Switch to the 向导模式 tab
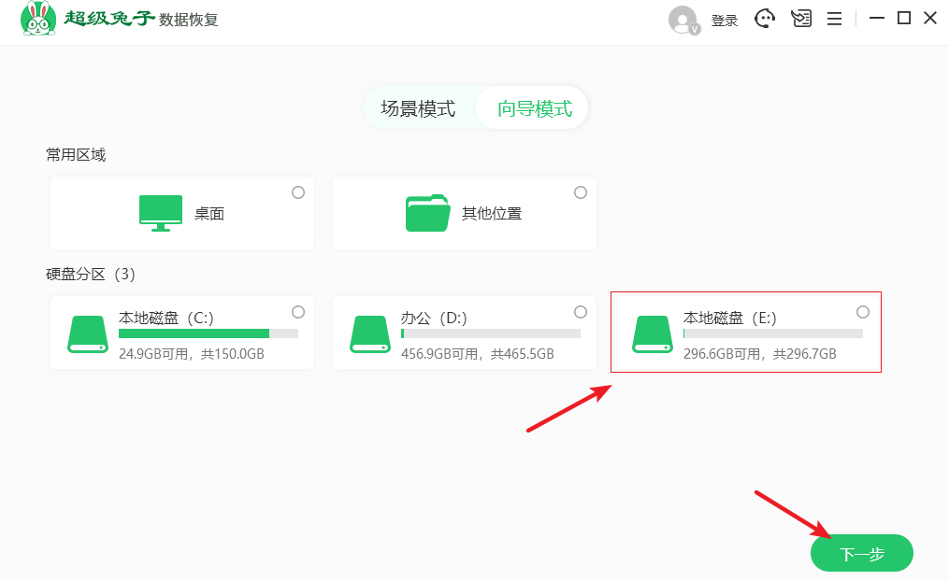 [x=534, y=108]
